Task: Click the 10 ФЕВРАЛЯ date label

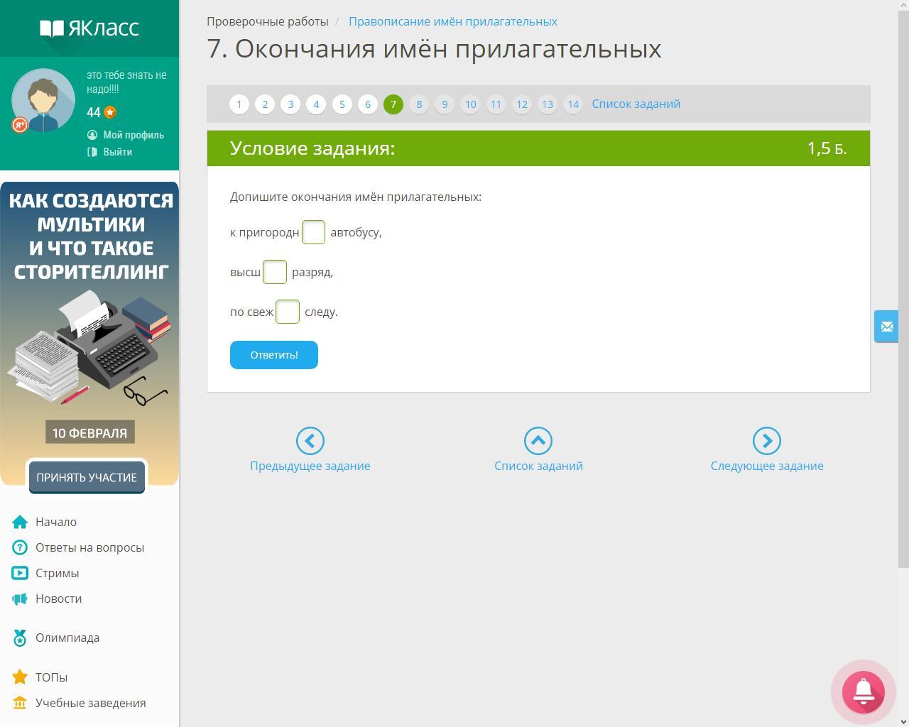Action: (x=89, y=432)
